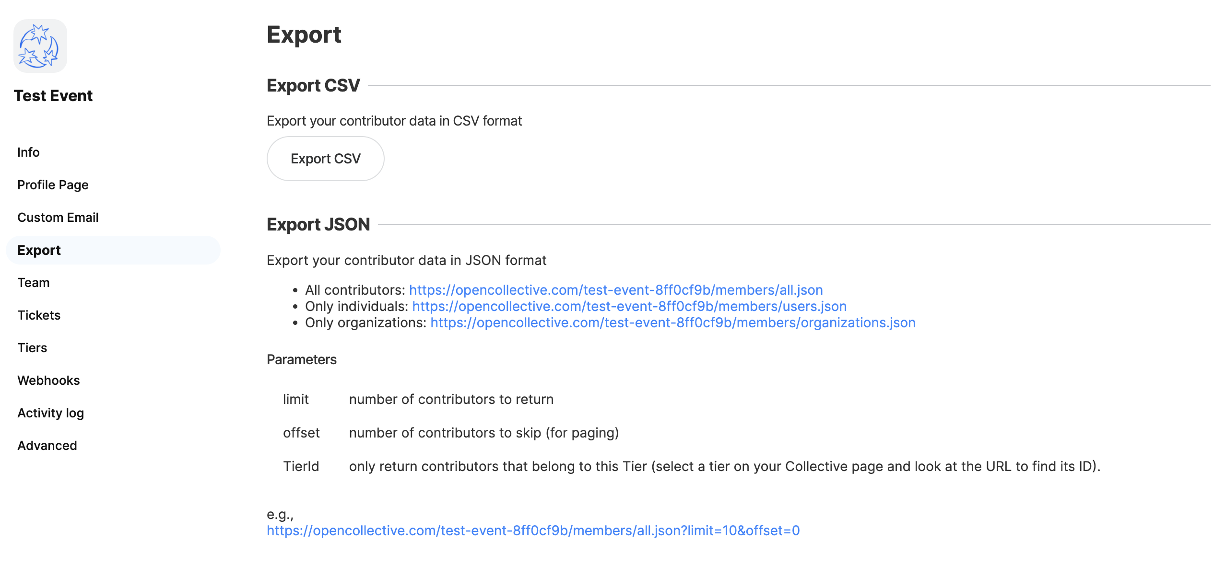Viewport: 1225px width, 576px height.
Task: Select the Export sidebar item
Action: click(x=39, y=250)
